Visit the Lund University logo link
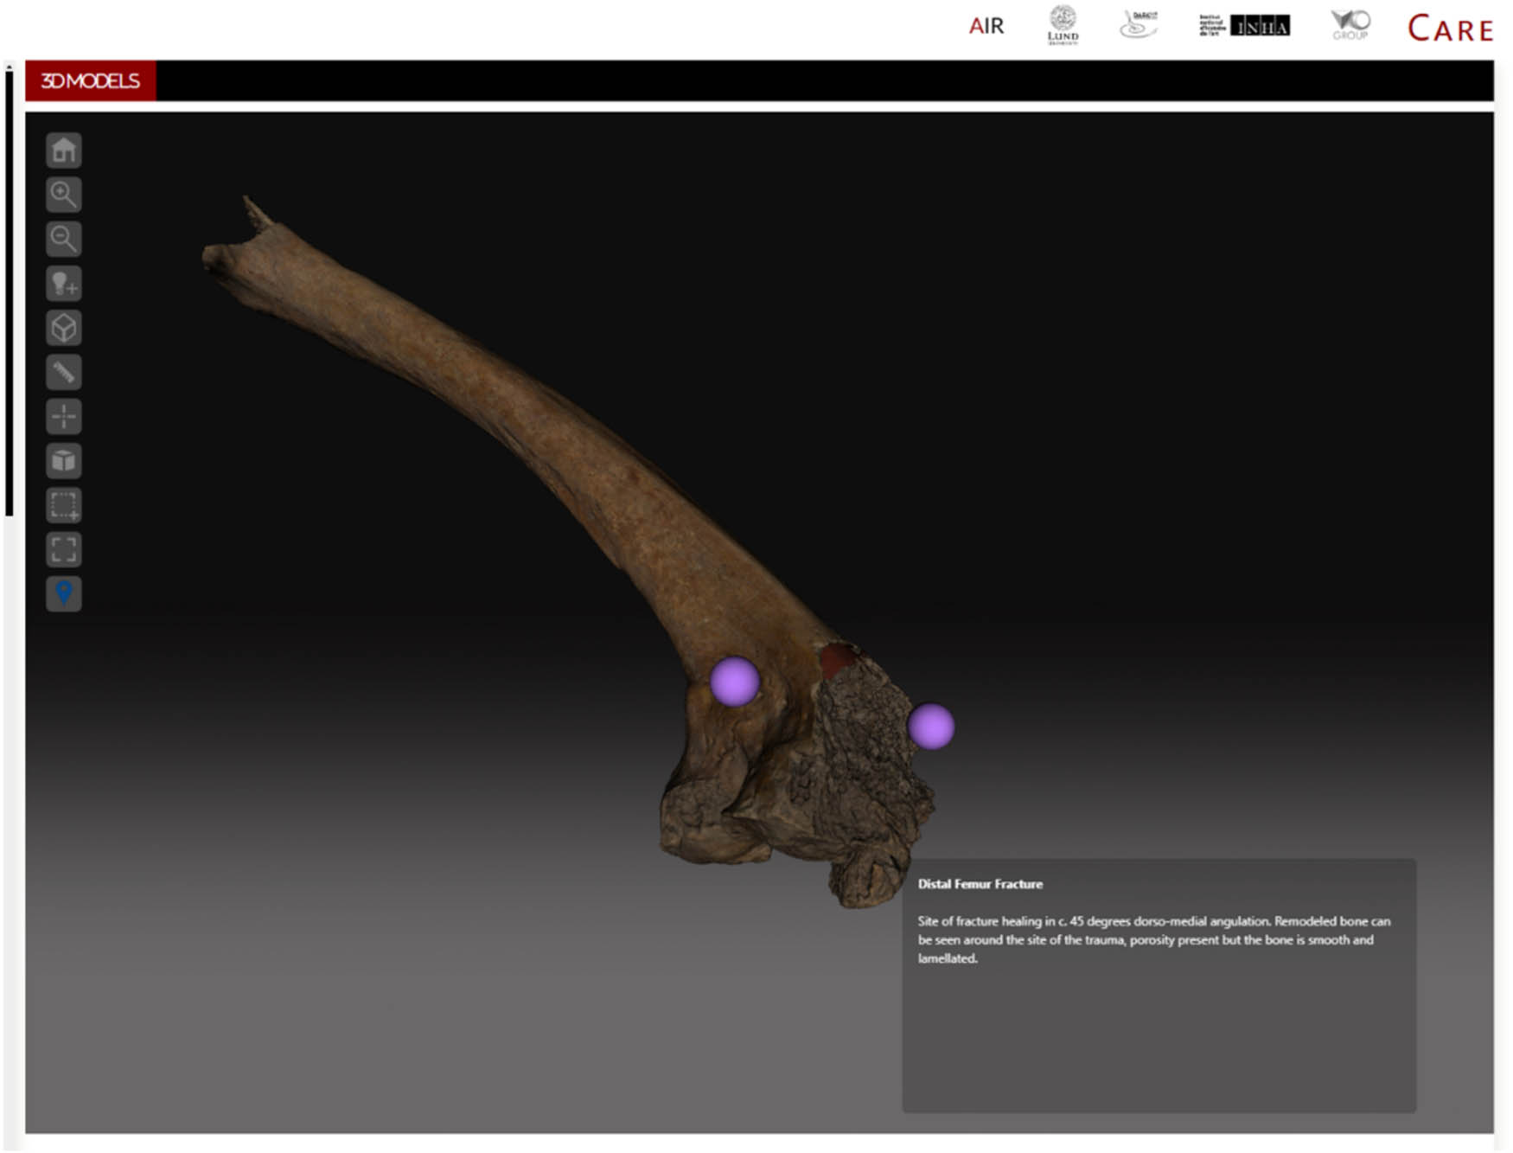The width and height of the screenshot is (1513, 1153). pos(1063,25)
